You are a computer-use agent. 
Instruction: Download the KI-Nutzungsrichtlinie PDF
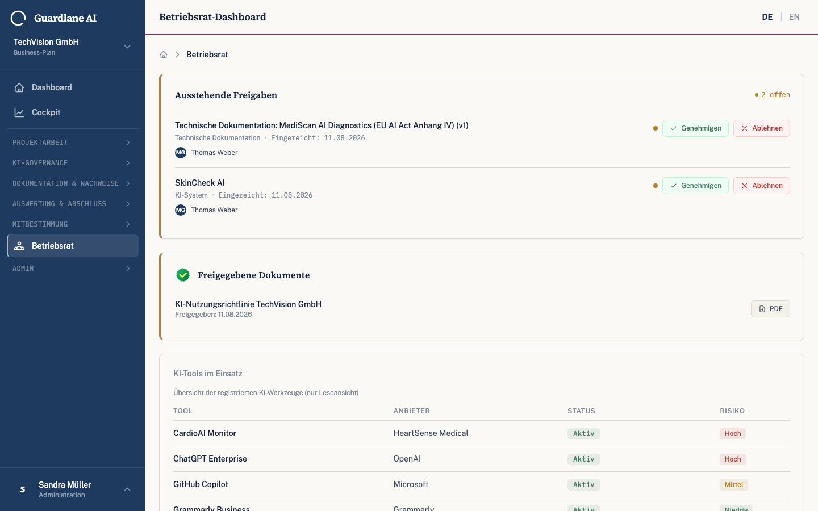(770, 309)
